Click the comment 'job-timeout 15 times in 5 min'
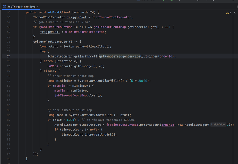The height and width of the screenshot is (164, 238). point(62,22)
